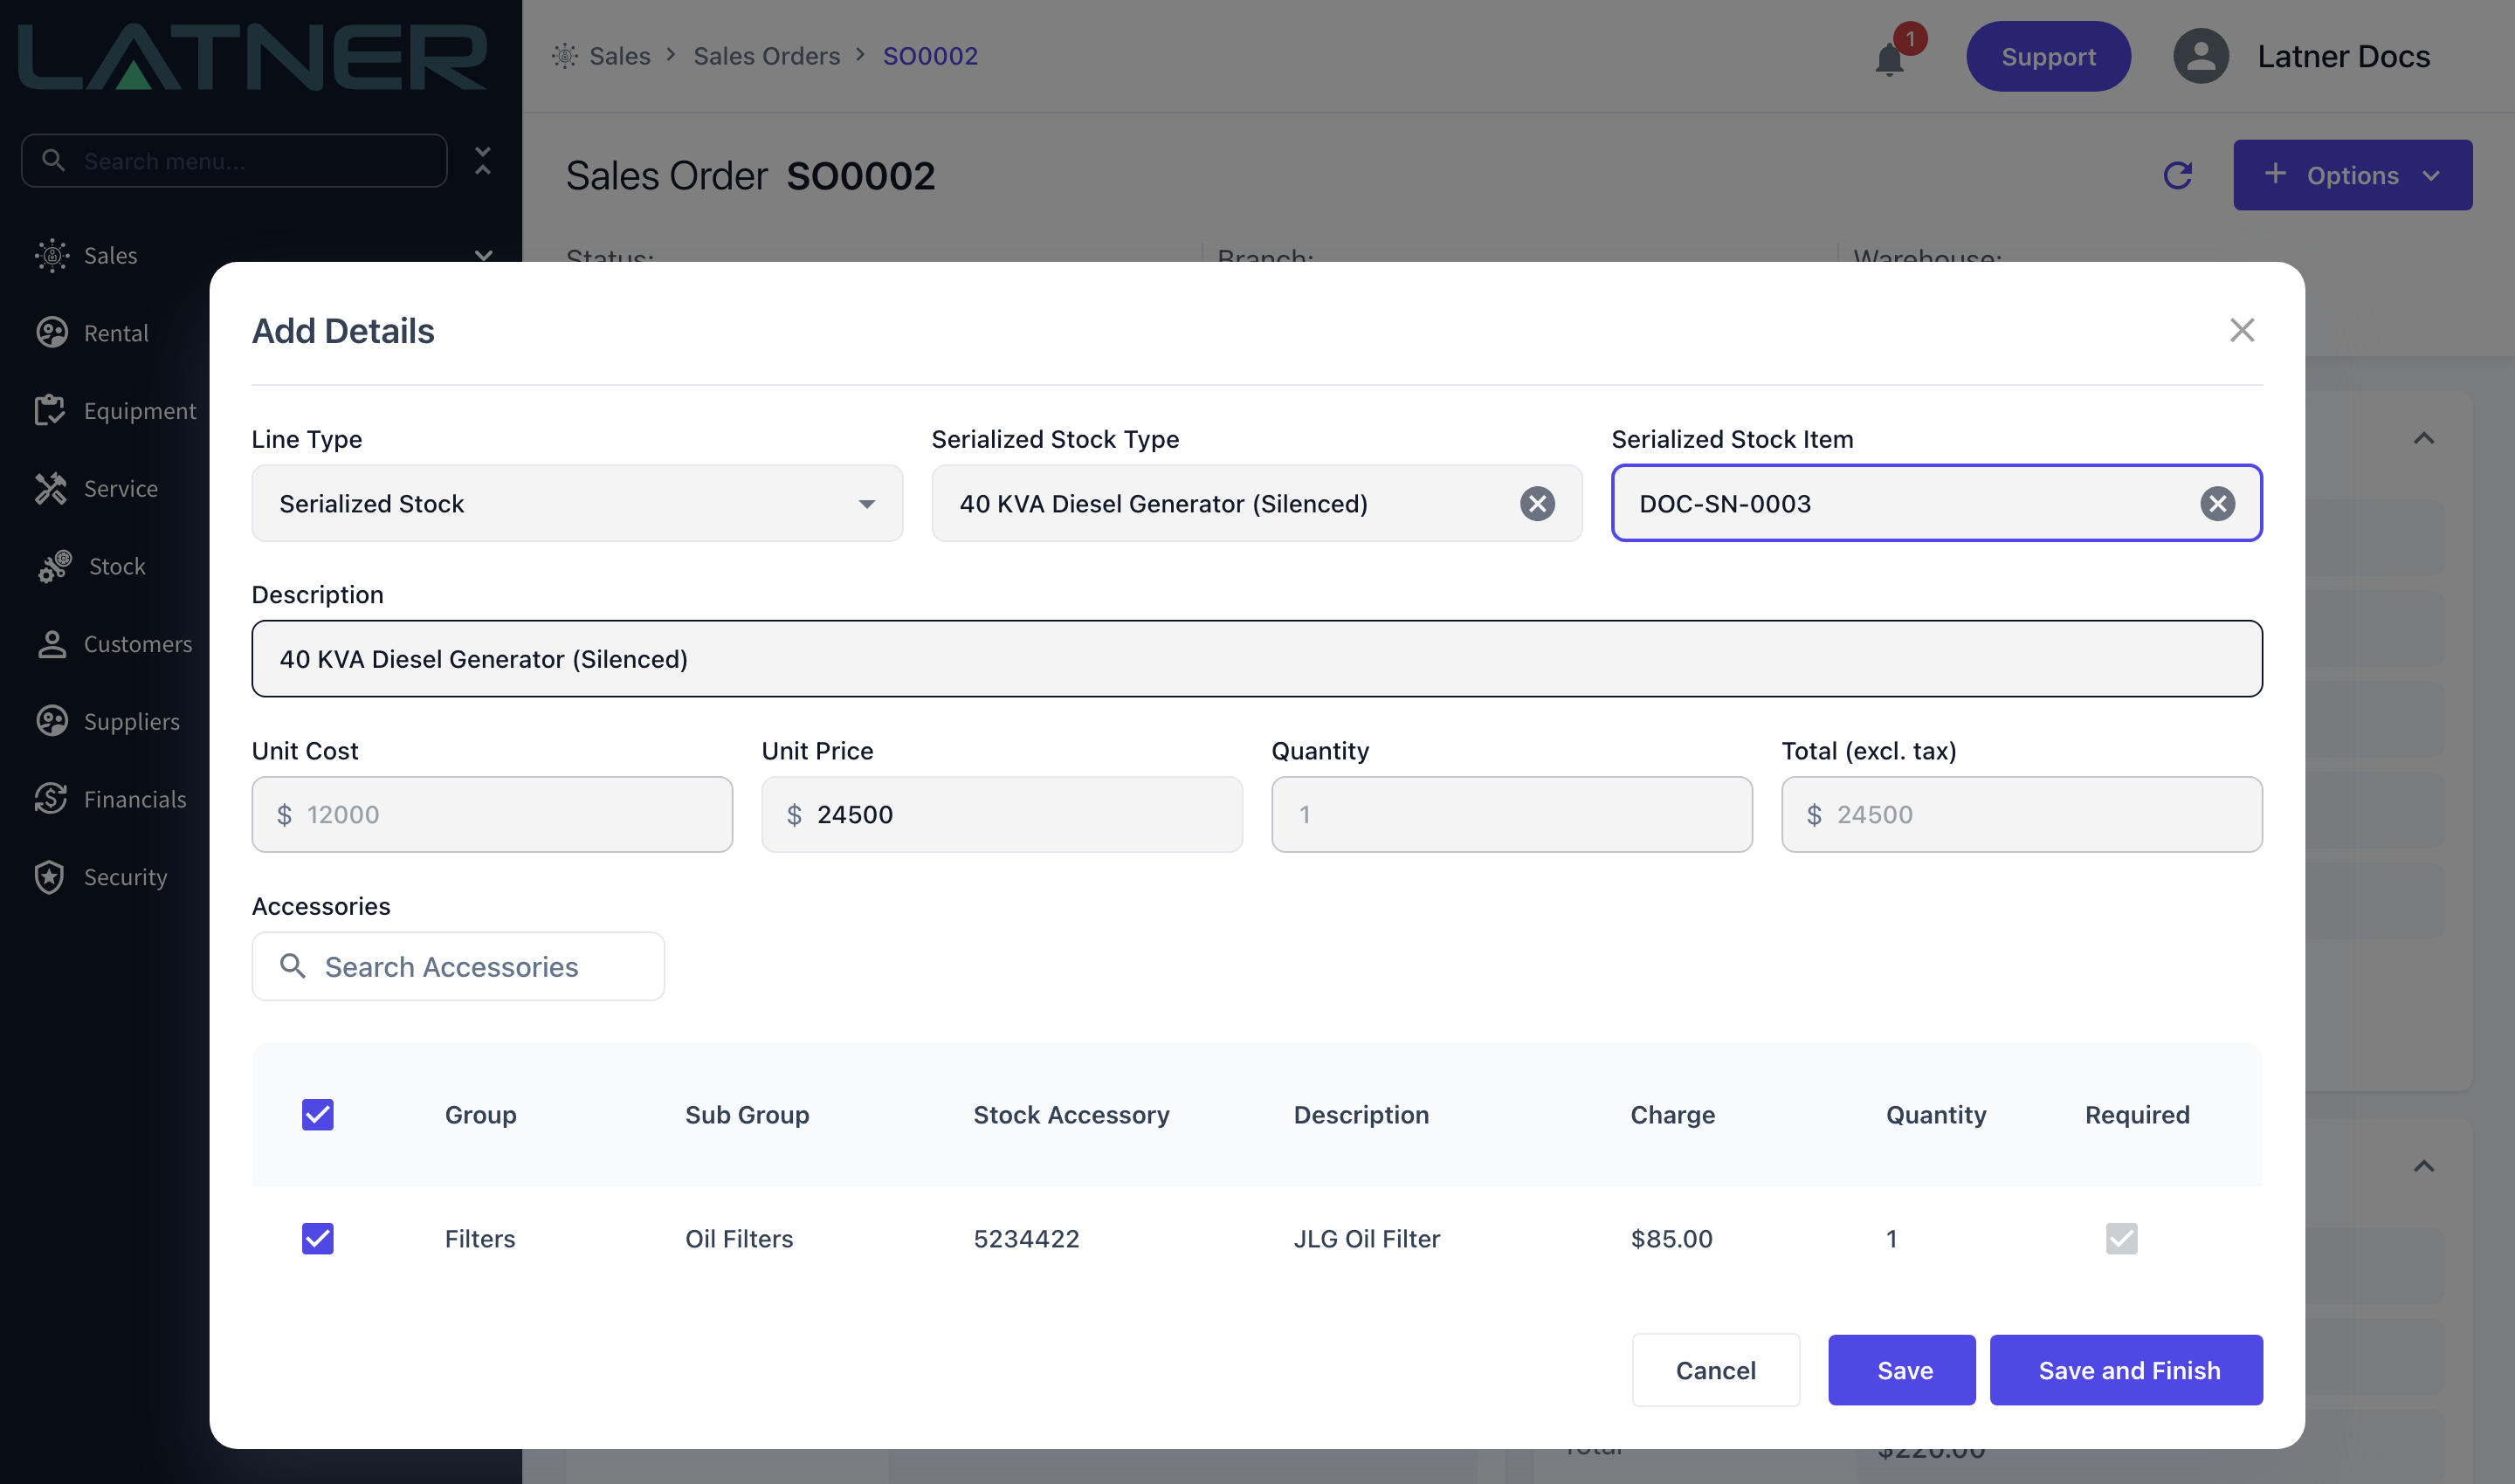Click the sidebar menu search magnifier

[x=53, y=160]
